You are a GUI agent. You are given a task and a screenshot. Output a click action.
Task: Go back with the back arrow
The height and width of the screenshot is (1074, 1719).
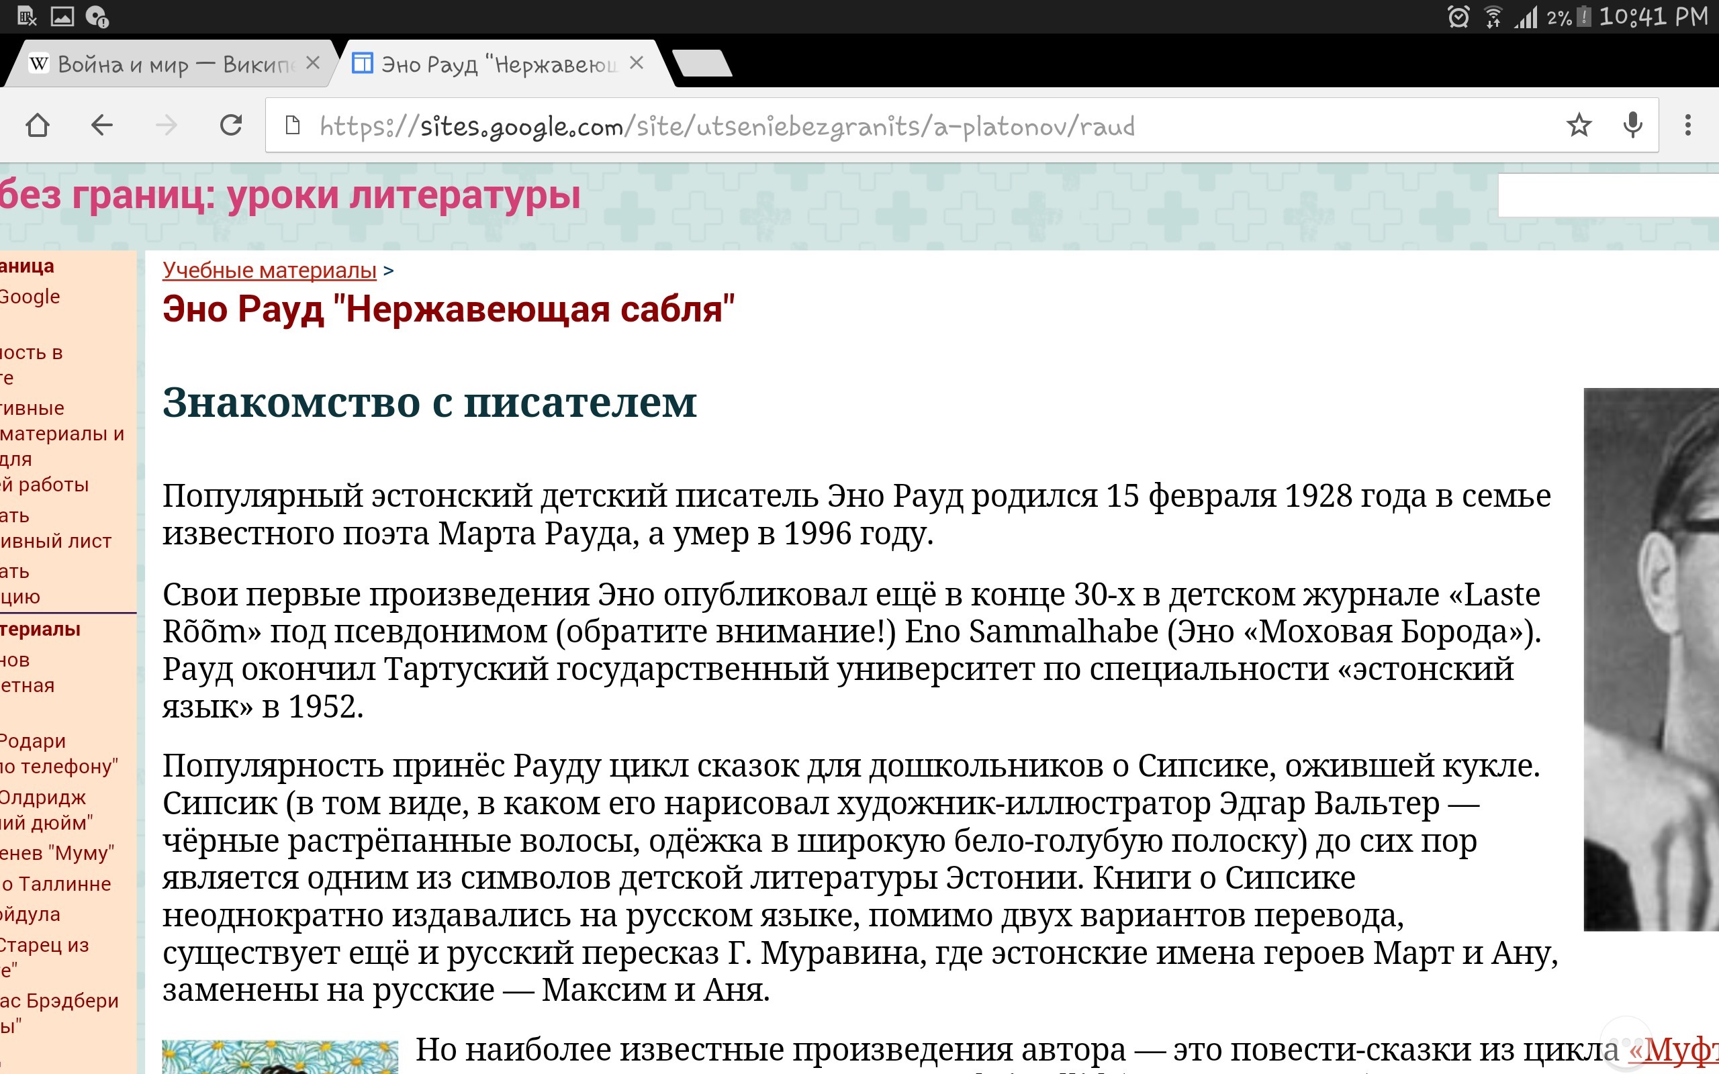click(102, 126)
